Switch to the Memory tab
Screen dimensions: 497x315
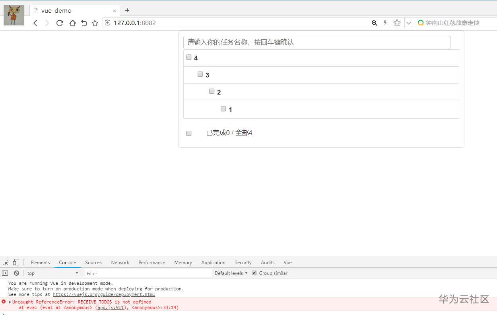tap(183, 263)
